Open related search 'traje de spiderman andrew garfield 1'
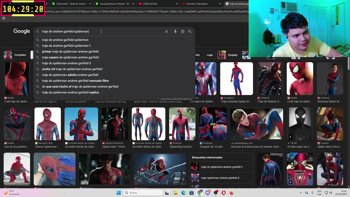Viewport: 350px width, 197px height. 221,167
